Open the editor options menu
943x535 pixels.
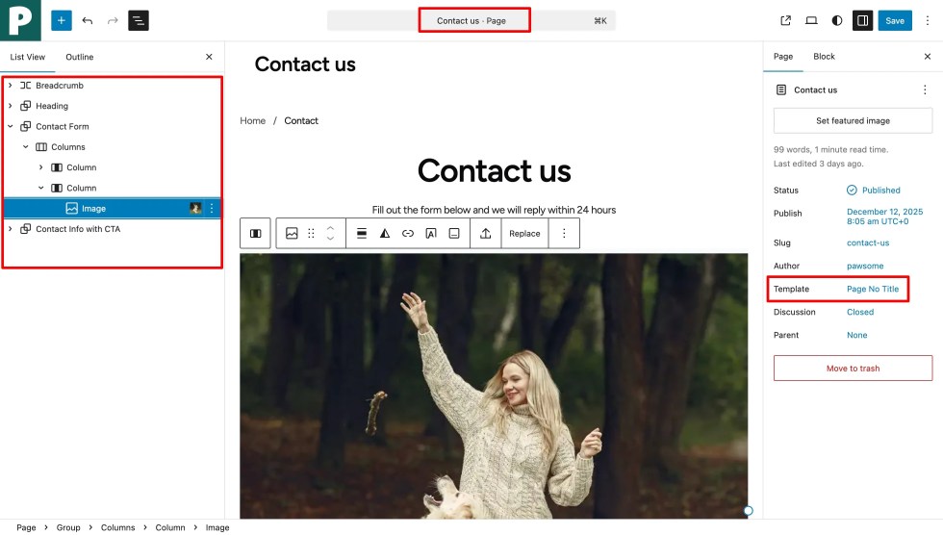[x=928, y=20]
